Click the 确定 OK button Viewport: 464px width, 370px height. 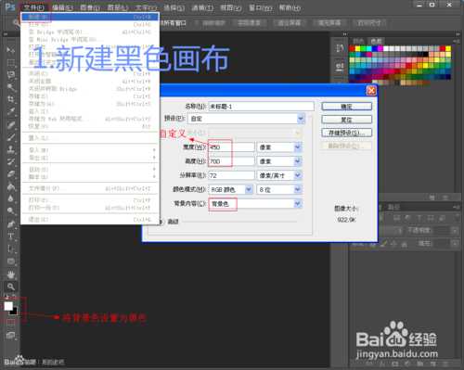click(346, 107)
